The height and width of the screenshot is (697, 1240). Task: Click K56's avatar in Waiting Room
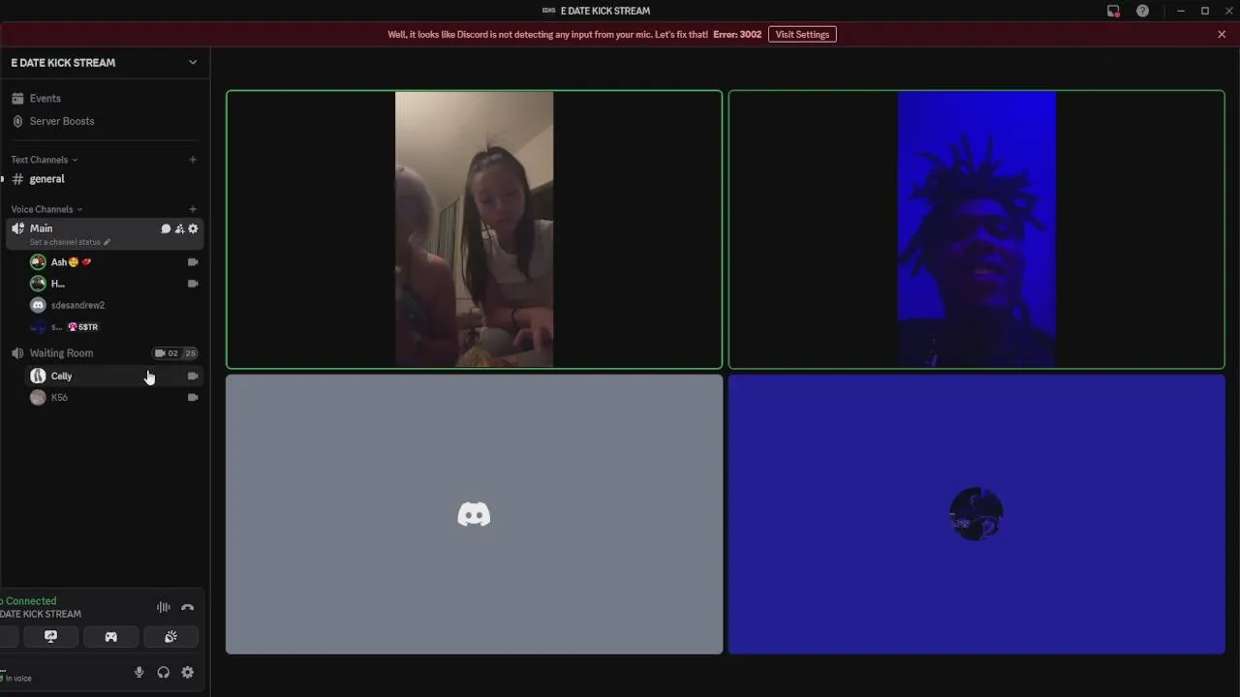click(38, 397)
